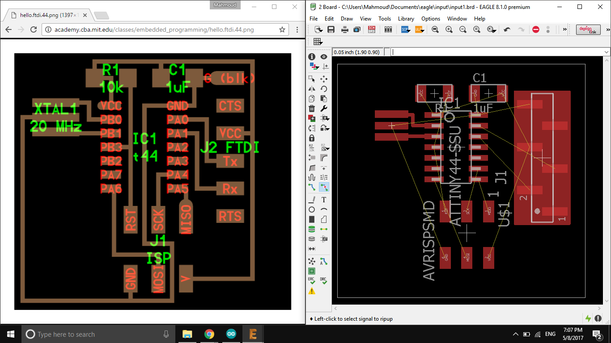Select the active Ripup tool

click(x=324, y=187)
